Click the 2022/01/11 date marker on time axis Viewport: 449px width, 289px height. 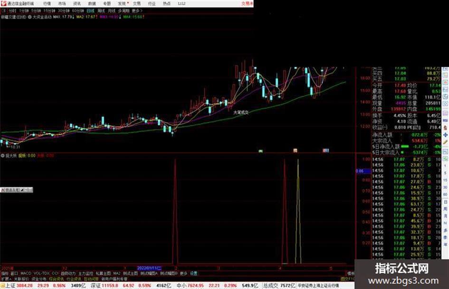tap(149, 268)
